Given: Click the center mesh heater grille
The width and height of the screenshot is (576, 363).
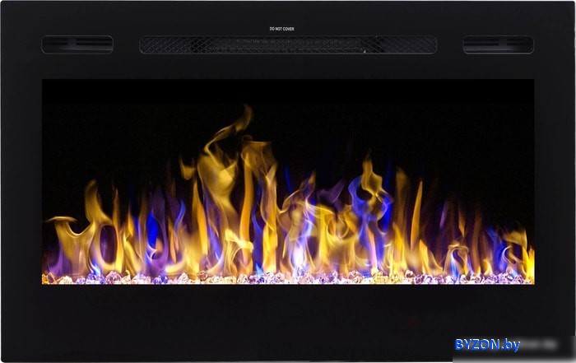Looking at the screenshot, I should click(288, 44).
